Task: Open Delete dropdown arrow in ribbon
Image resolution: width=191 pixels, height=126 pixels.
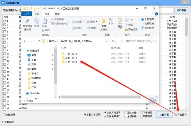Action: (97, 22)
